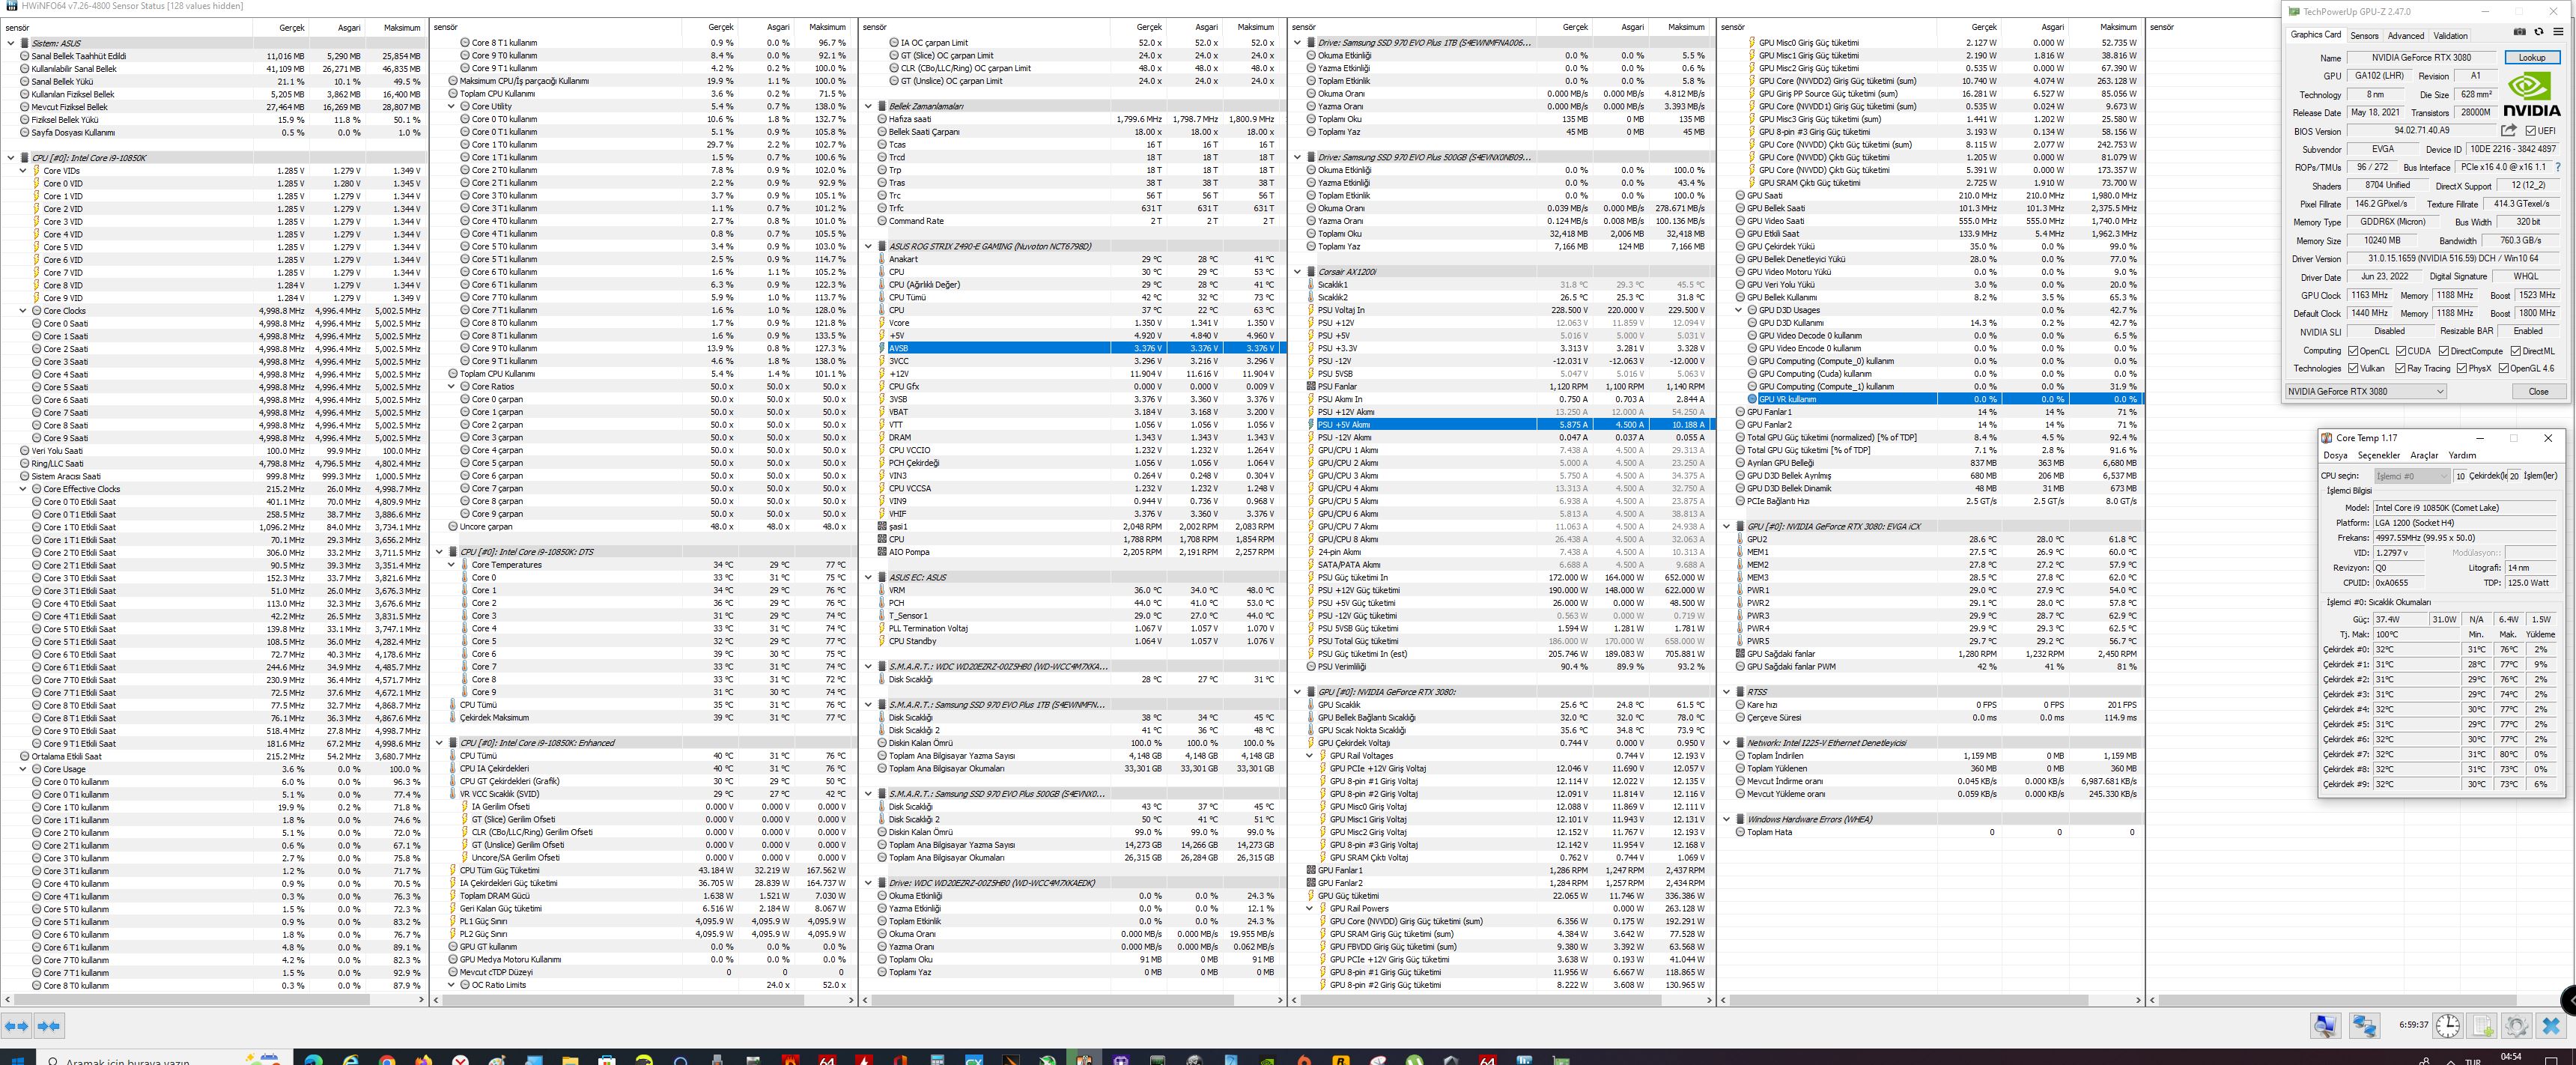
Task: Click Core Temp title bar app icon
Action: coord(2326,438)
